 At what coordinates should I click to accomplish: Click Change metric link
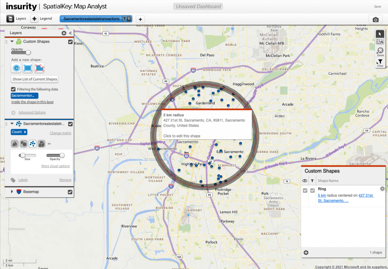(x=61, y=133)
